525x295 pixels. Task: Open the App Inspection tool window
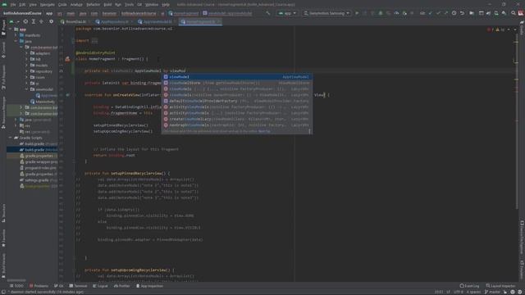(x=149, y=286)
